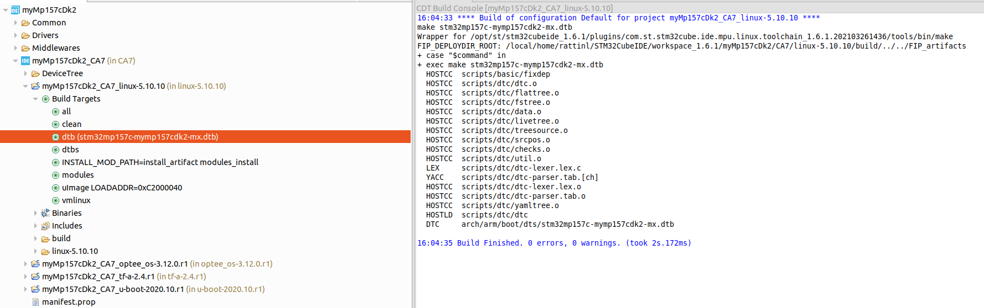
Task: Open the linux-5.10.10 folder
Action: 75,251
